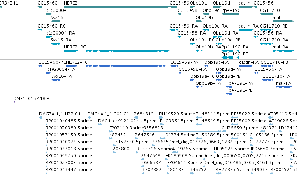This screenshot has width=297, height=175.
Task: Open the CG15458 gene label
Action: click(x=187, y=10)
